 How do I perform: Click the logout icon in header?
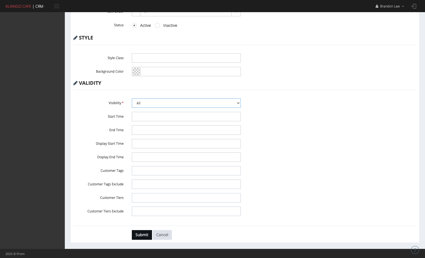pos(414,6)
